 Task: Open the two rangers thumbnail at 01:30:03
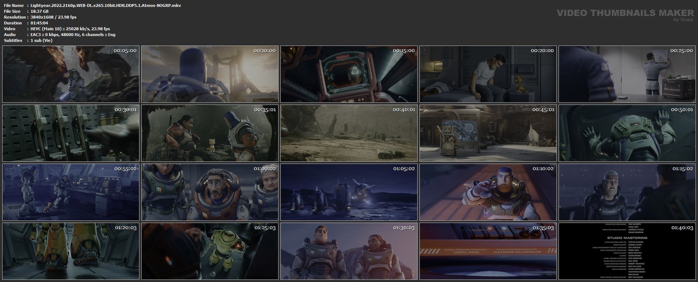[349, 251]
